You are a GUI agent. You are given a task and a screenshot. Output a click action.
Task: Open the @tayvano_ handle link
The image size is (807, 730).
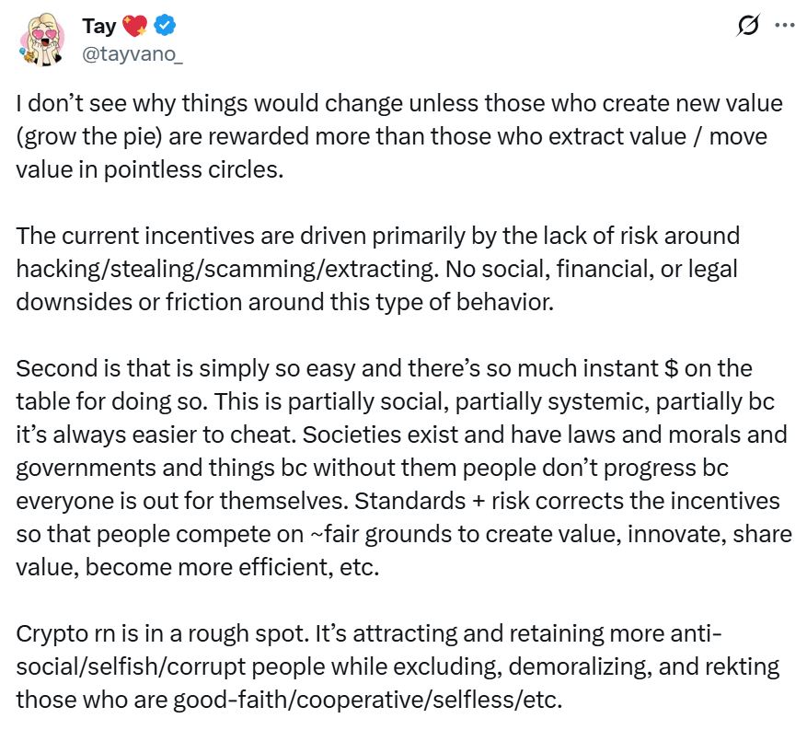(x=133, y=54)
